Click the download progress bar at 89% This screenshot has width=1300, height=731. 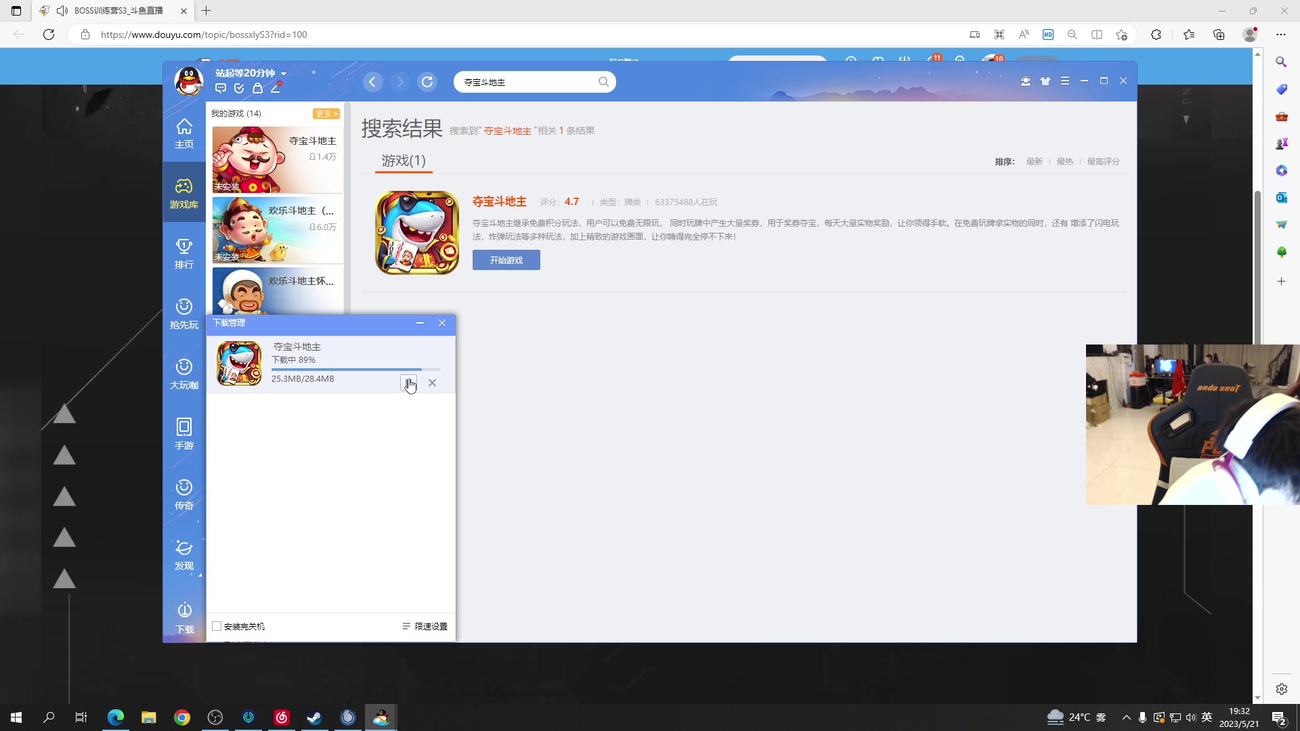click(355, 370)
